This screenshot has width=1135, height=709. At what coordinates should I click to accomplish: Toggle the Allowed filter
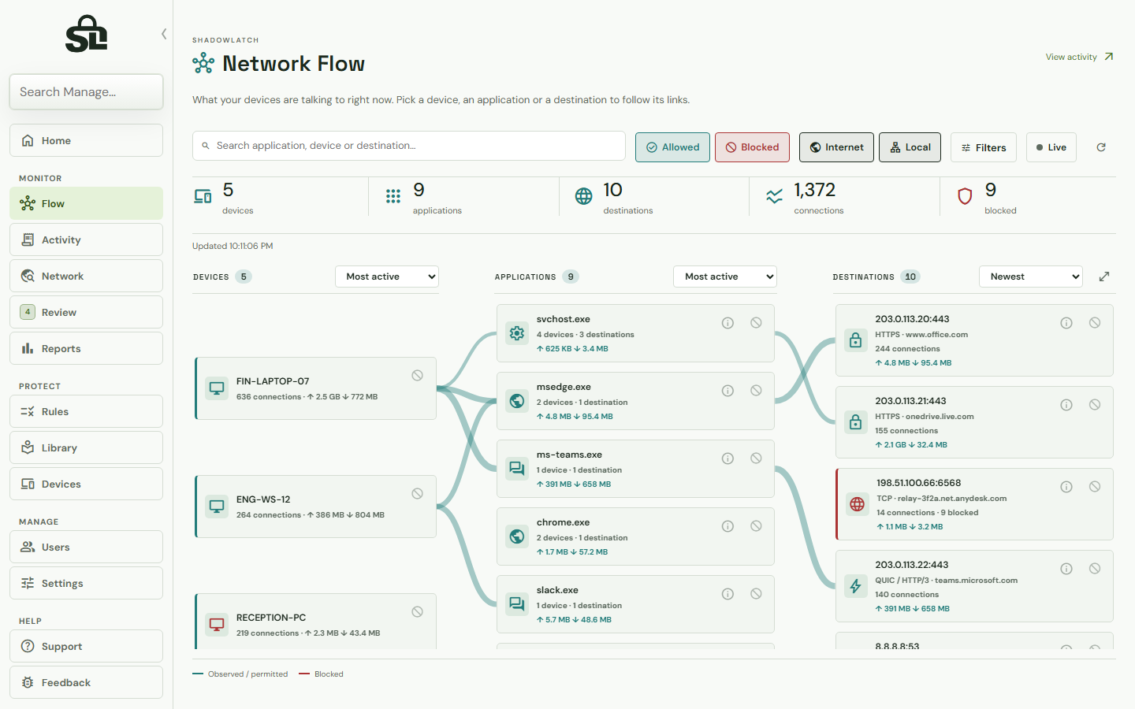click(x=672, y=147)
